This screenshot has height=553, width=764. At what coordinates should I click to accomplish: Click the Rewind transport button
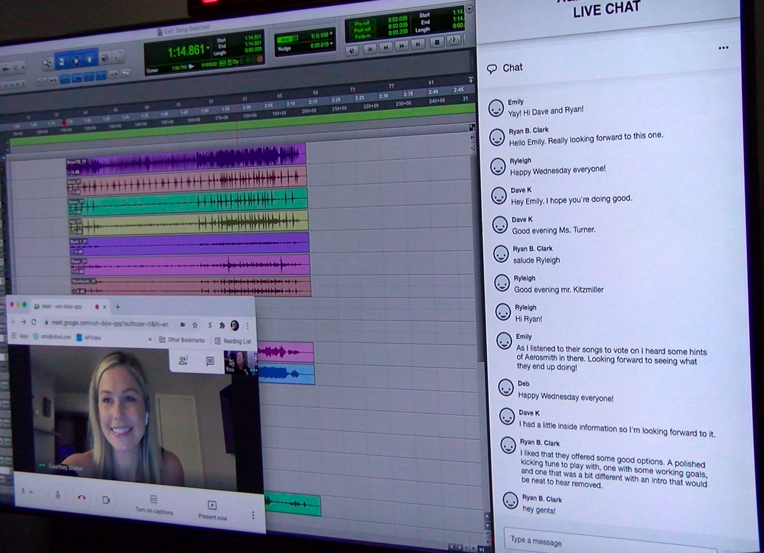point(386,48)
